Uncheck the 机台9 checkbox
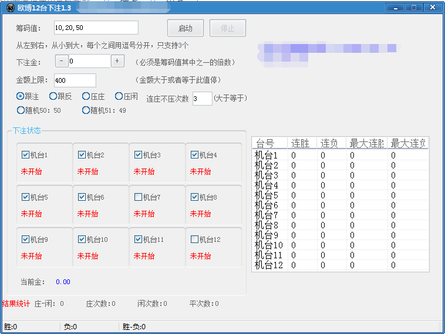445x334 pixels. tap(25, 239)
